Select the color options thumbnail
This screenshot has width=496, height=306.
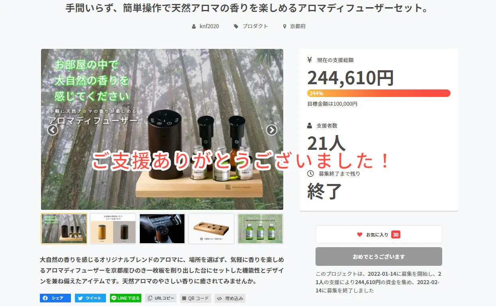click(113, 229)
